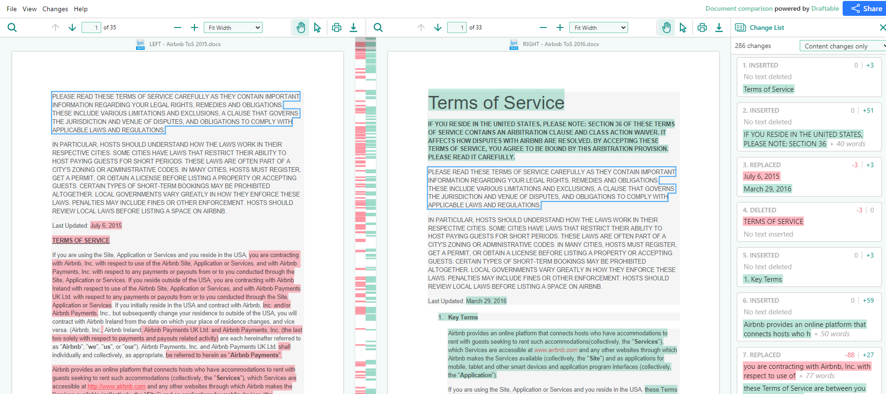Click www.airbnb.com link in right document
The width and height of the screenshot is (886, 394).
coord(556,350)
